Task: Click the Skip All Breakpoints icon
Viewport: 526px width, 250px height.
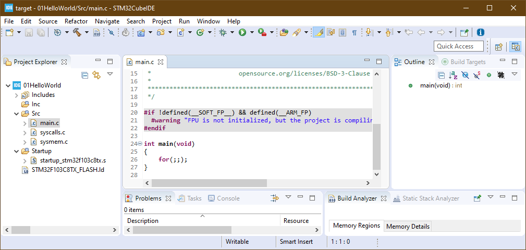Action: click(112, 32)
